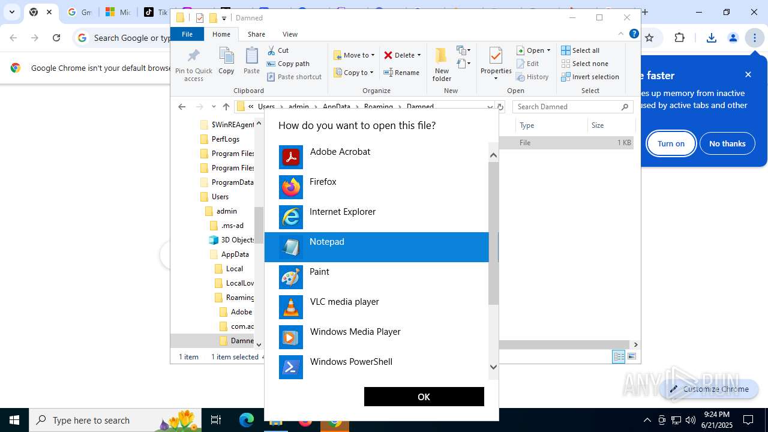Choose Paint from the app list
Image resolution: width=768 pixels, height=432 pixels.
point(377,277)
